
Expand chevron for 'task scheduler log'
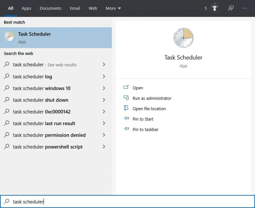coord(104,76)
